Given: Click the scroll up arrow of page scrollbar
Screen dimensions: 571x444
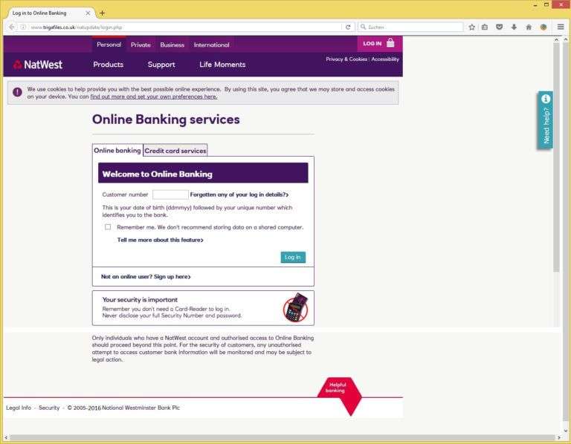Looking at the screenshot, I should pyautogui.click(x=556, y=39).
